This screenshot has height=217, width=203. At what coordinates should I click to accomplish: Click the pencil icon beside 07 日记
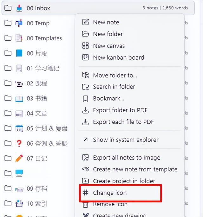point(19,158)
